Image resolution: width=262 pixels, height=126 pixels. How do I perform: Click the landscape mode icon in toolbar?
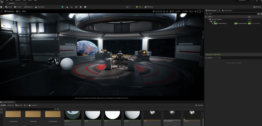click(67, 7)
